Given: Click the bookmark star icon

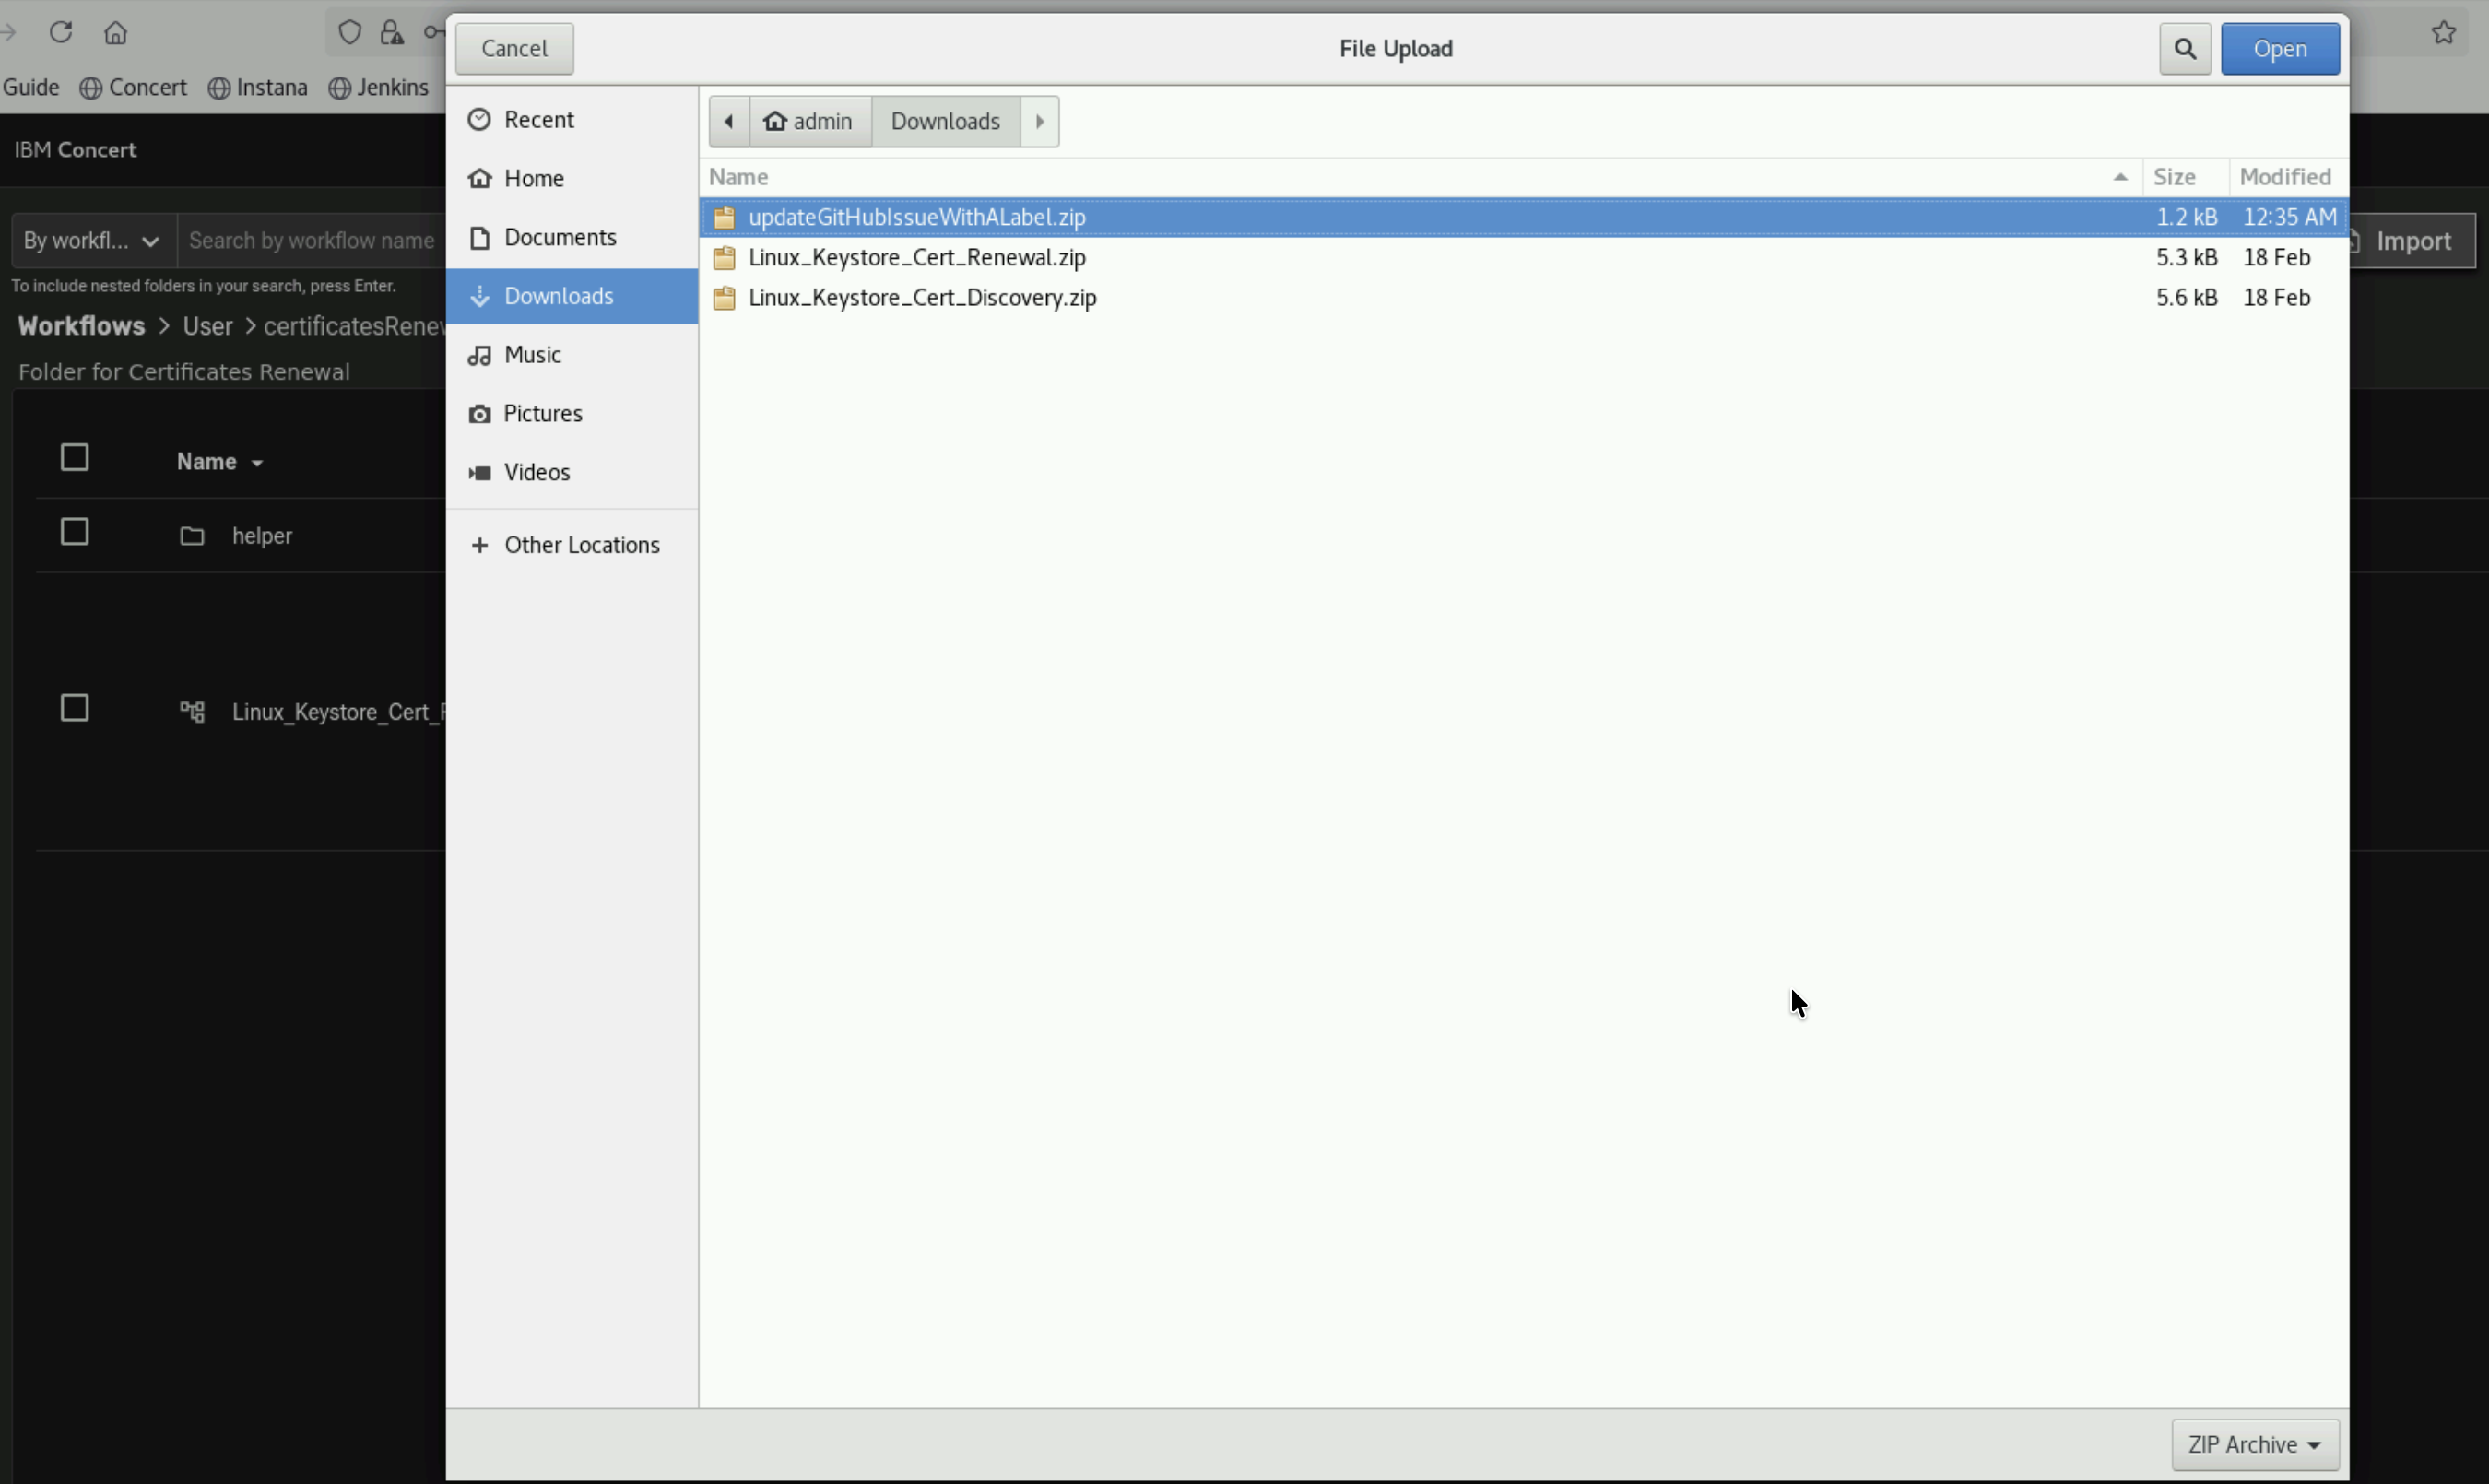Looking at the screenshot, I should click(x=2443, y=33).
